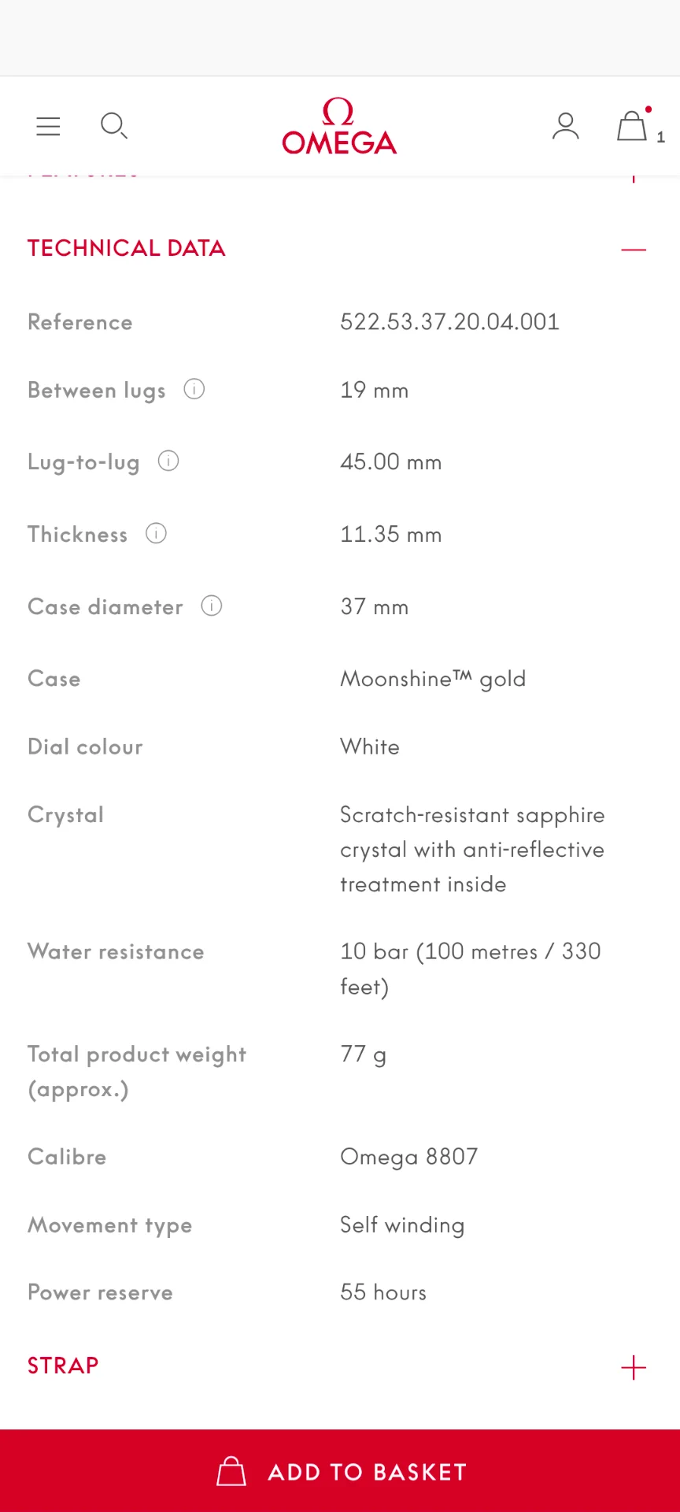Screen dimensions: 680x1512
Task: Show info for Case diameter
Action: pyautogui.click(x=212, y=606)
